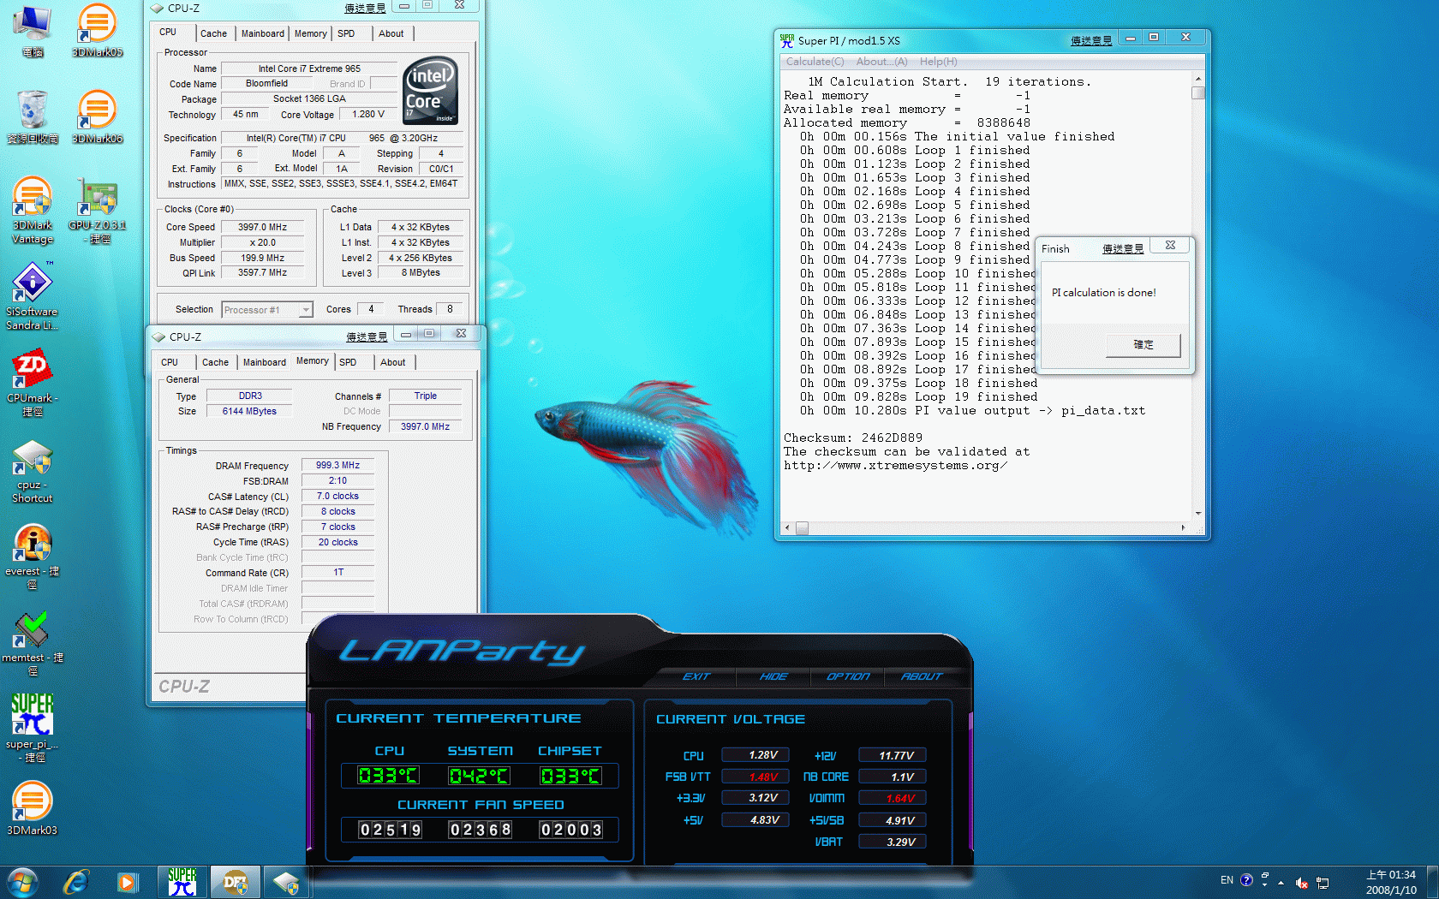Open the Windows Start orb
Image resolution: width=1439 pixels, height=899 pixels.
tap(23, 881)
